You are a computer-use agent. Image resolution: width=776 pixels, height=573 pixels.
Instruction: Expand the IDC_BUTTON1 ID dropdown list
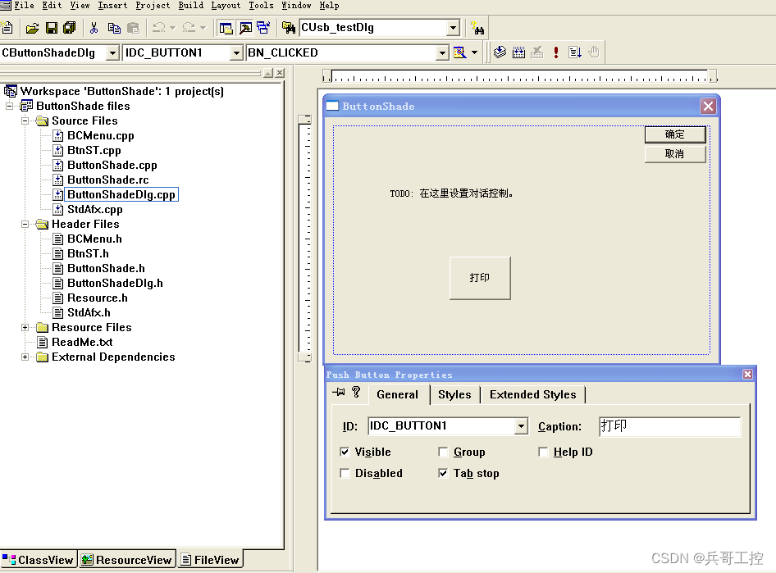pyautogui.click(x=519, y=425)
